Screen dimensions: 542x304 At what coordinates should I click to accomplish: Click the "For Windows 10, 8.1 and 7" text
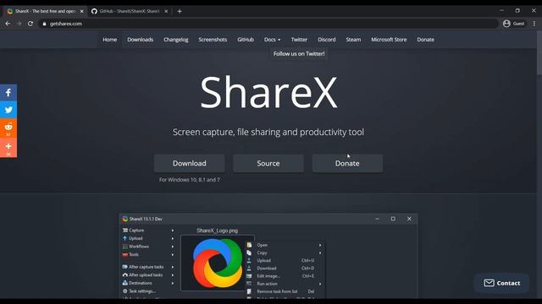tap(190, 180)
